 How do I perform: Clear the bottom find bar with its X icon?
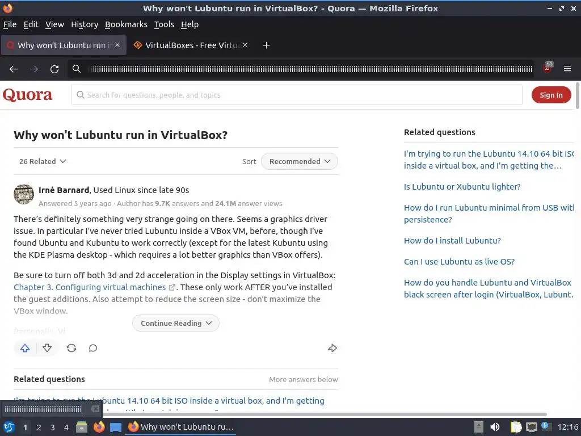(x=95, y=409)
